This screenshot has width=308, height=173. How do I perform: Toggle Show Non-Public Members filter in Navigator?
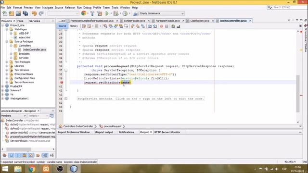click(25, 155)
